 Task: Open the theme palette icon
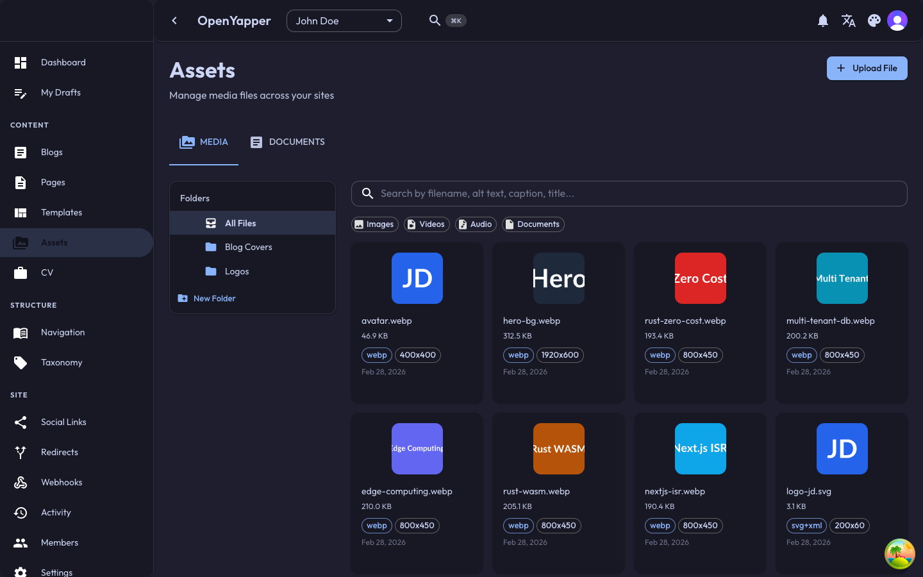point(874,21)
